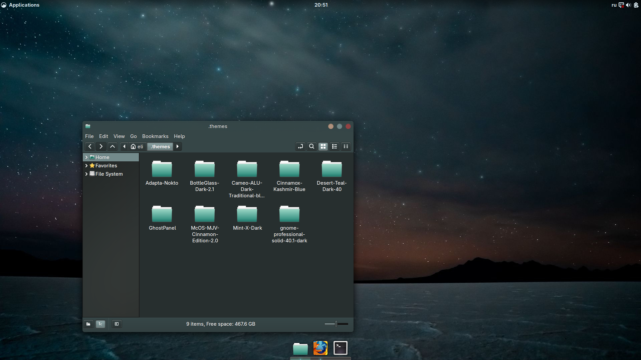Open the Bookmarks menu
This screenshot has width=641, height=360.
155,136
